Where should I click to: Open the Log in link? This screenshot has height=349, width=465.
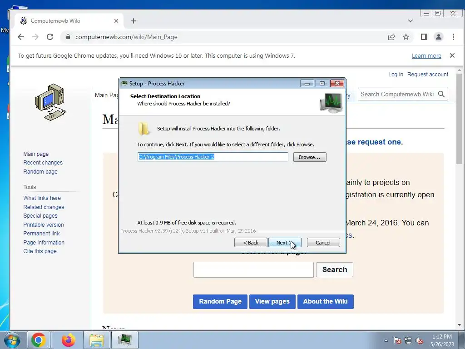[396, 75]
